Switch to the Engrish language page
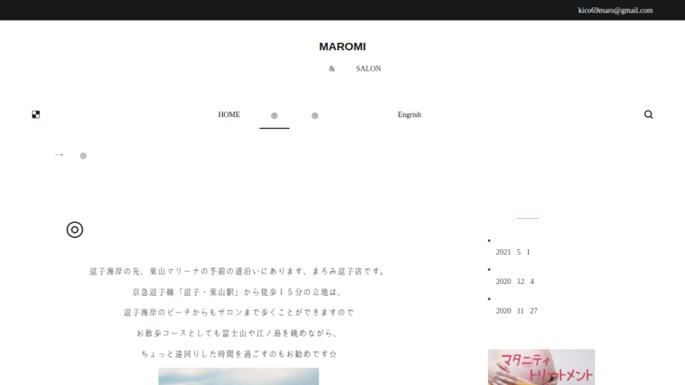The height and width of the screenshot is (385, 685). coord(409,115)
